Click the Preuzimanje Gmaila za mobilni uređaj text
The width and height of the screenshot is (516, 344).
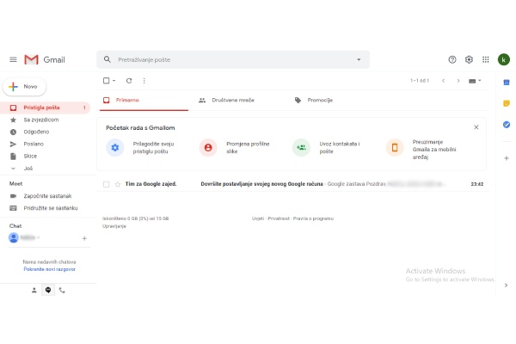[x=434, y=150]
